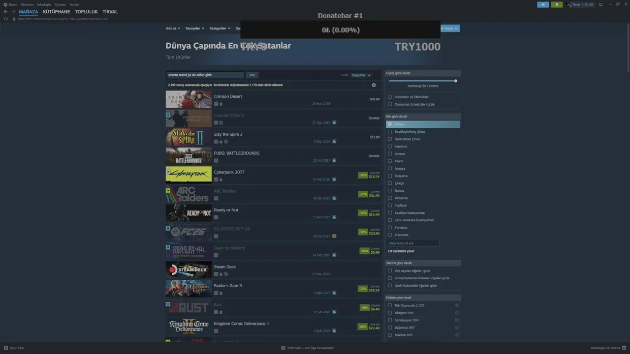Open the Arkadaşlar menu
The width and height of the screenshot is (630, 354).
pyautogui.click(x=44, y=4)
